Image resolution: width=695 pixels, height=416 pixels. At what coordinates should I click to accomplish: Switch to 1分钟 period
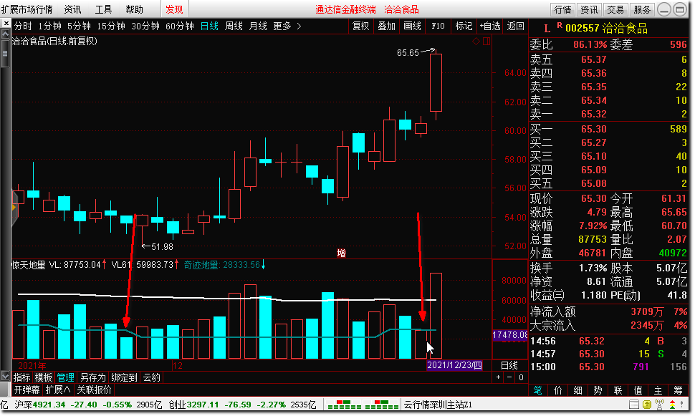tap(49, 26)
